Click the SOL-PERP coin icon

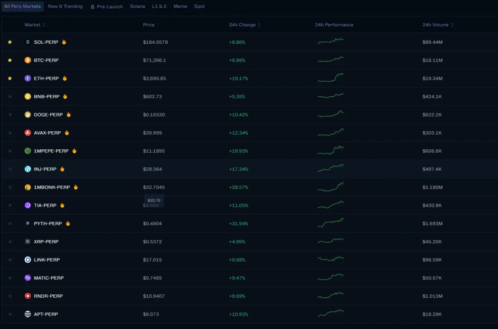click(28, 42)
